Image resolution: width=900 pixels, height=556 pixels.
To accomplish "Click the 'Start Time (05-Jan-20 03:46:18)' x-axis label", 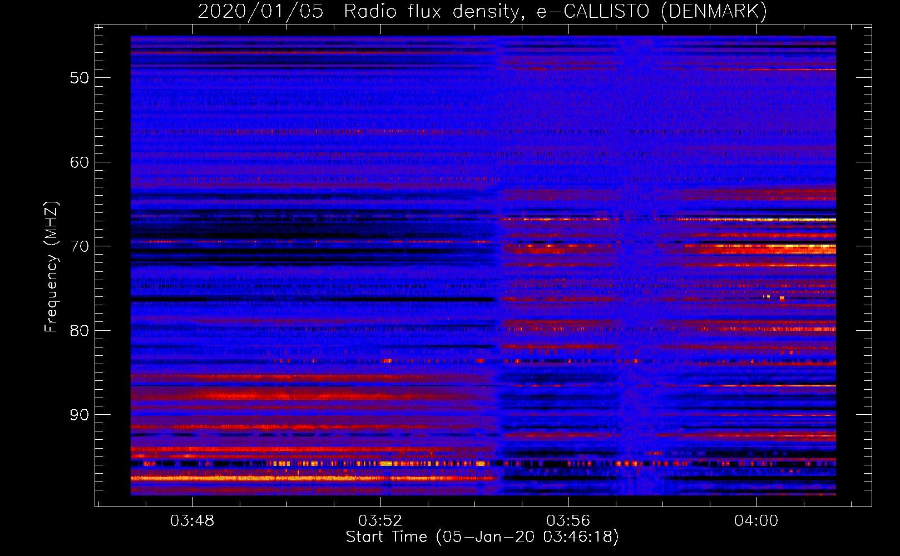I will (482, 537).
